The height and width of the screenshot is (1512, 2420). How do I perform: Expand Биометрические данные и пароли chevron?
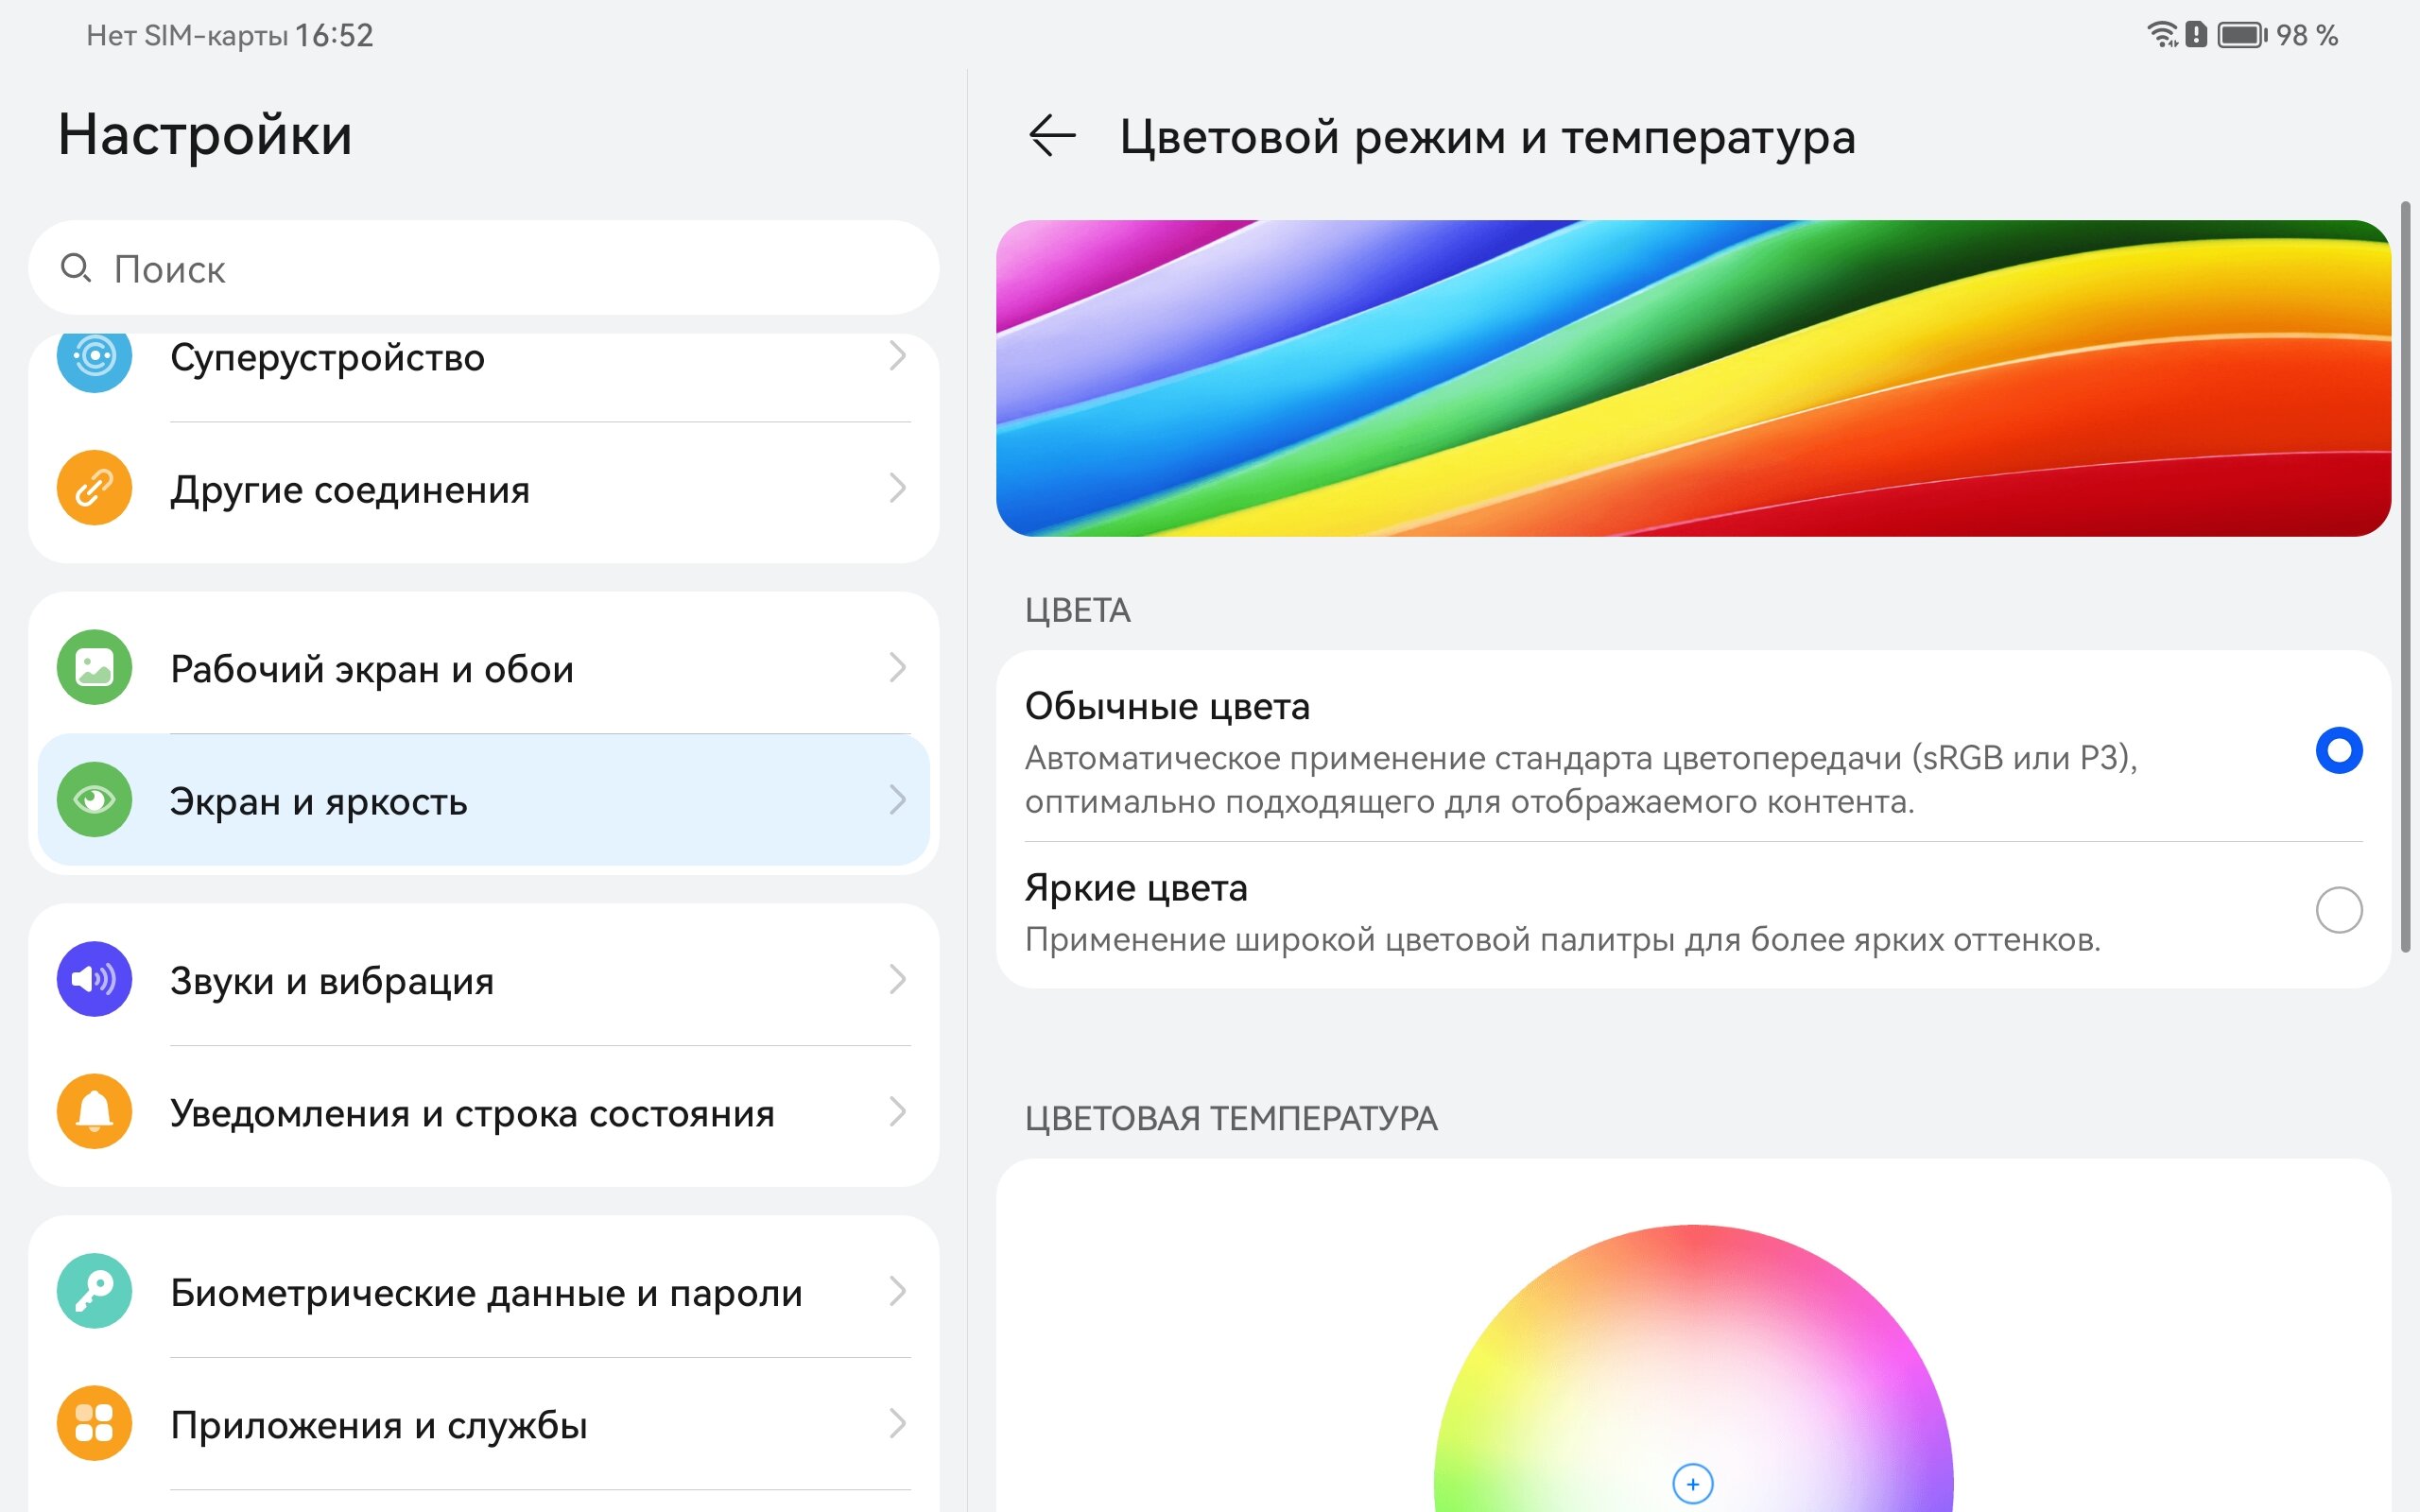(898, 1291)
